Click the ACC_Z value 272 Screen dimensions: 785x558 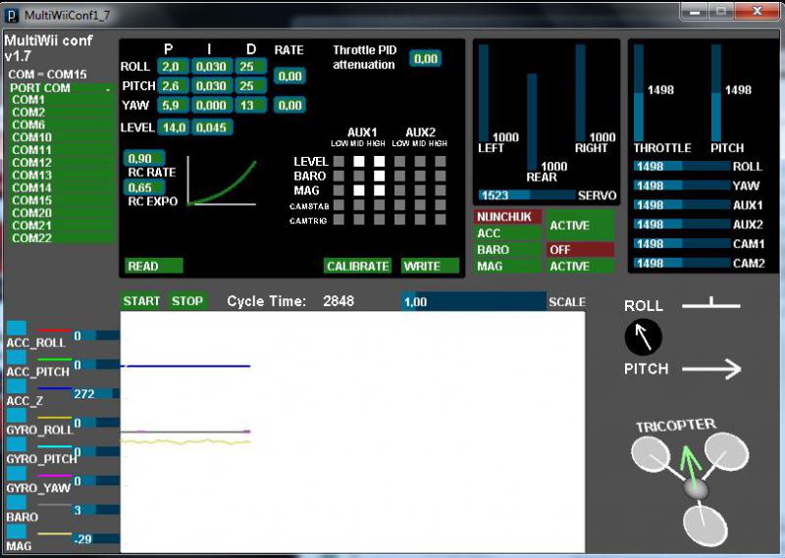tap(84, 394)
